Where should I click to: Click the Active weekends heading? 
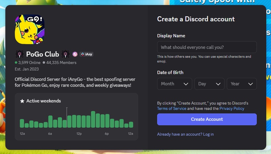click(x=44, y=101)
